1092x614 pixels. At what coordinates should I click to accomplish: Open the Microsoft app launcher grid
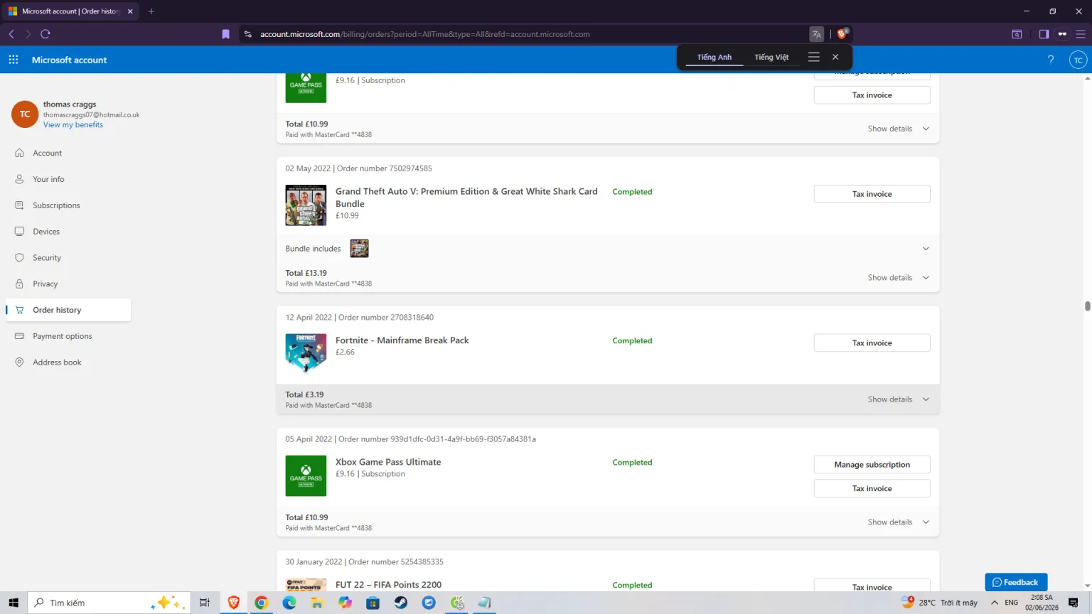14,60
